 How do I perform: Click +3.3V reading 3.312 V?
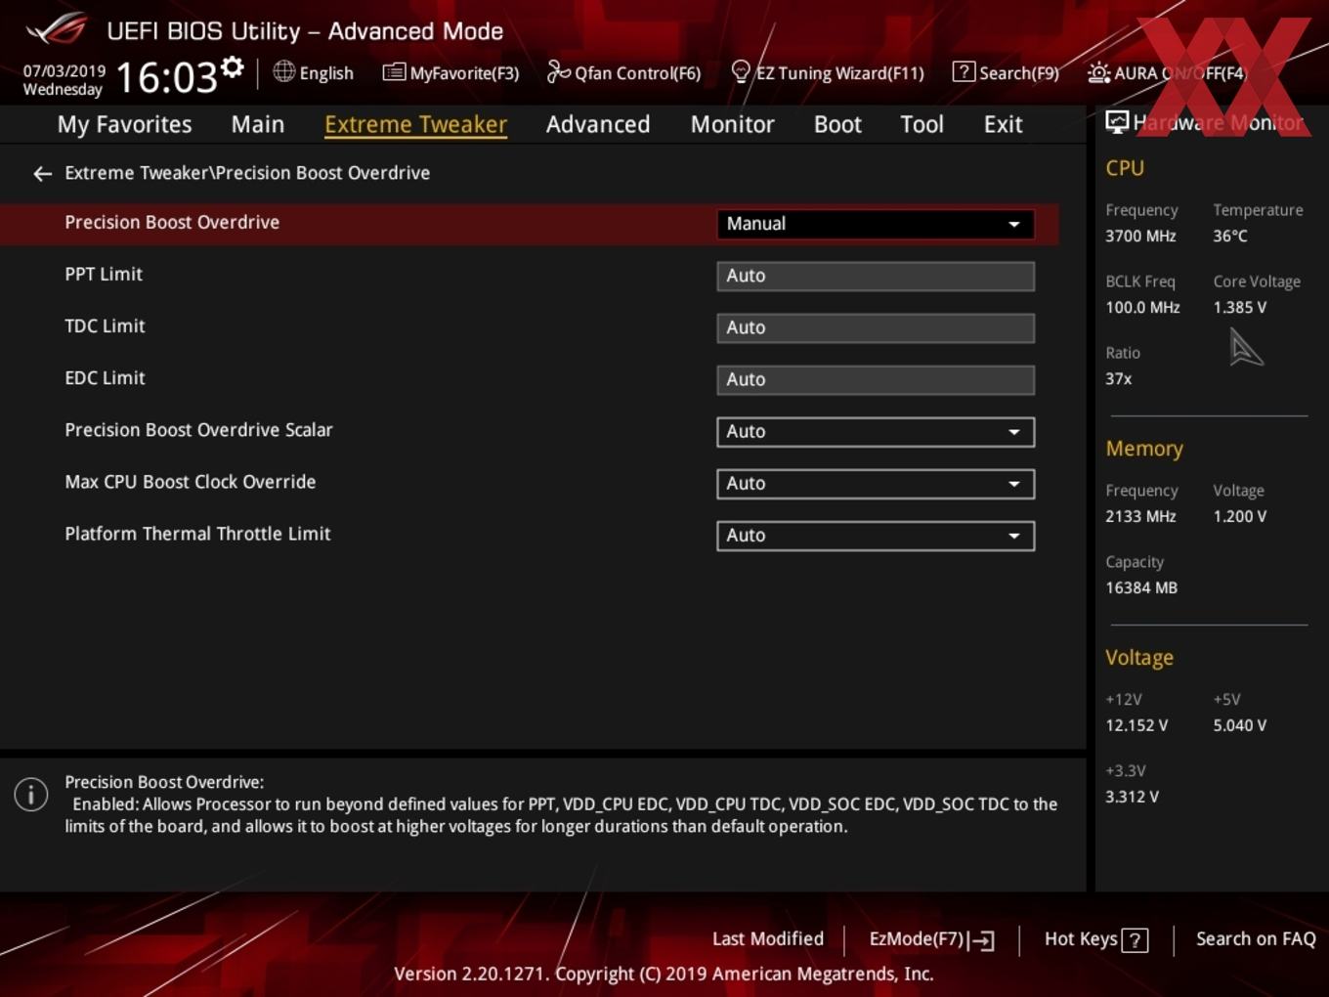click(1132, 797)
